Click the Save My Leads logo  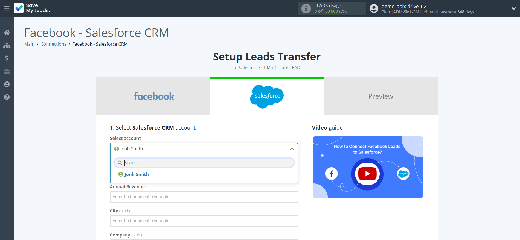coord(32,8)
